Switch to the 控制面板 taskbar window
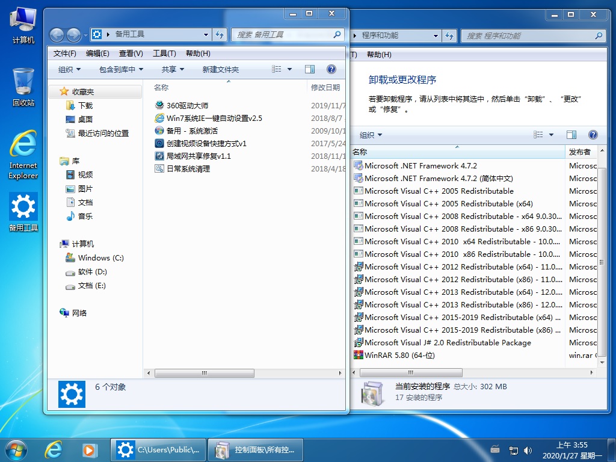616x462 pixels. click(255, 450)
